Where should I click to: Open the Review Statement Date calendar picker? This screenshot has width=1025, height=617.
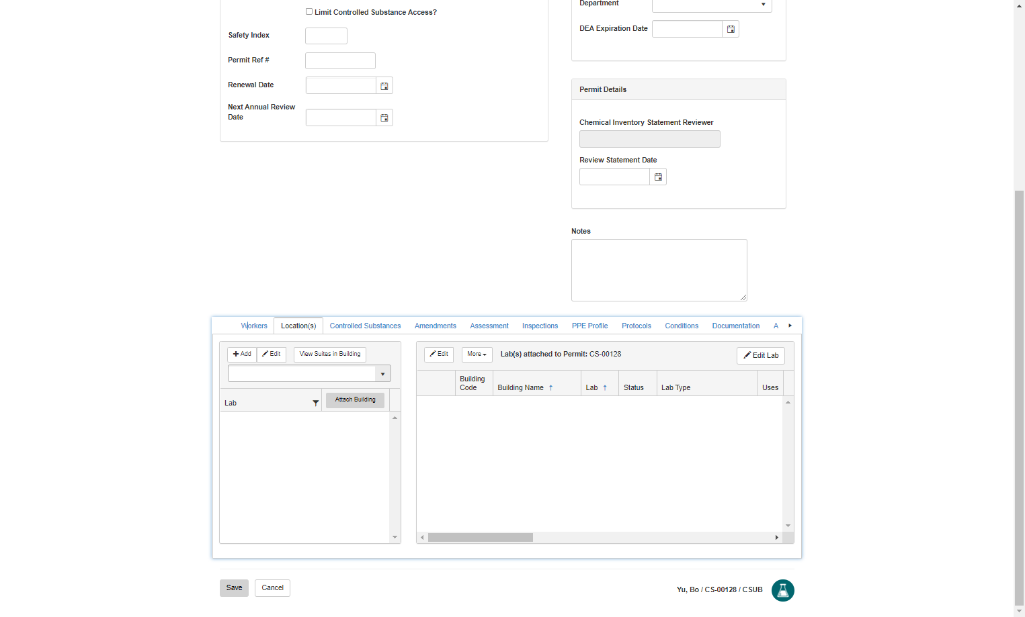658,177
